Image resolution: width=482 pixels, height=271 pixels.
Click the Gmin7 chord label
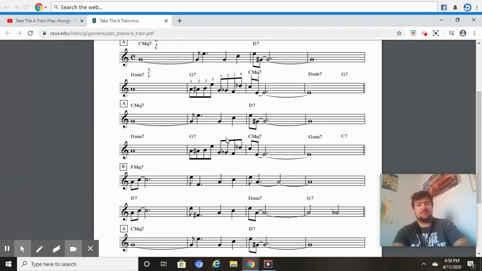click(315, 137)
